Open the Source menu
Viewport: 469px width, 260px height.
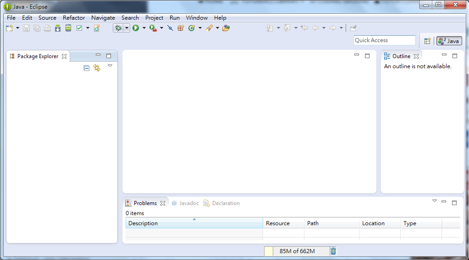click(47, 17)
